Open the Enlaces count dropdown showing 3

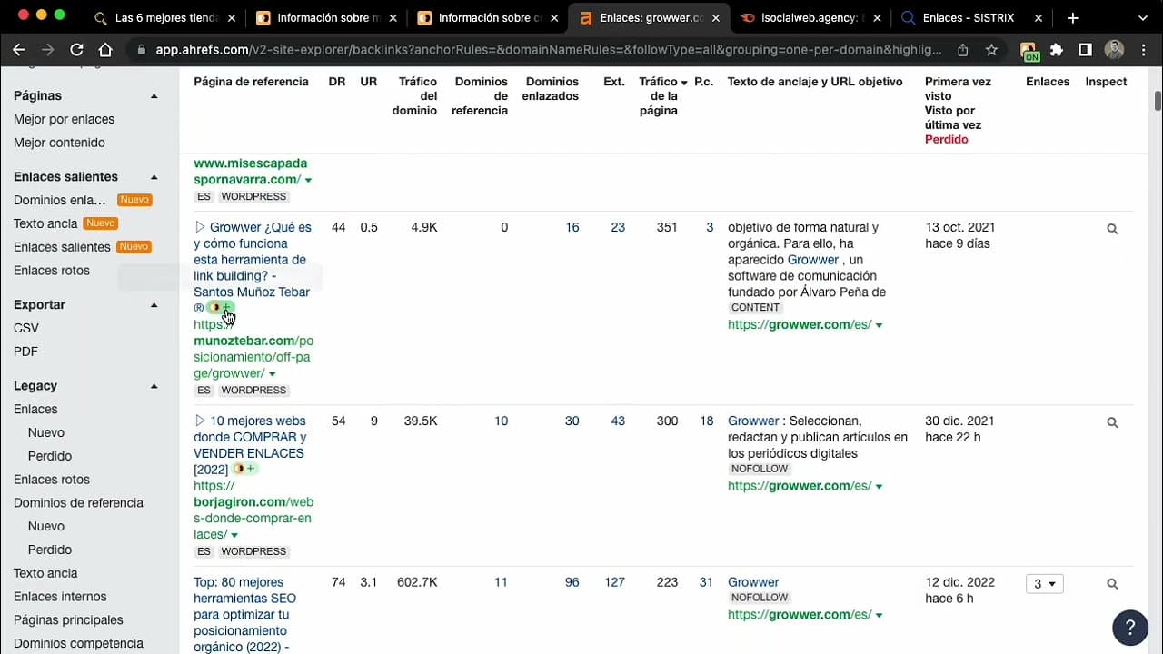(x=1044, y=584)
